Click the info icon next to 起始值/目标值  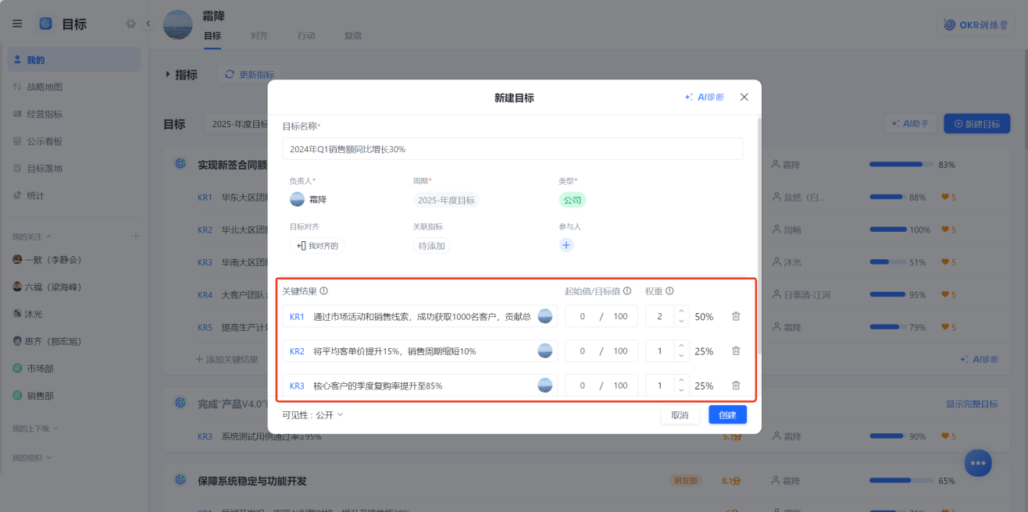pos(627,291)
